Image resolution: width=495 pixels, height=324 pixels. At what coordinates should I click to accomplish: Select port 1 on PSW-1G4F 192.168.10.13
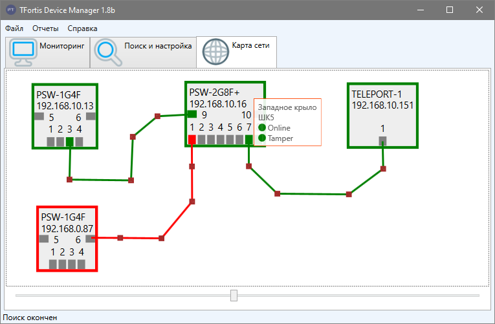point(50,142)
